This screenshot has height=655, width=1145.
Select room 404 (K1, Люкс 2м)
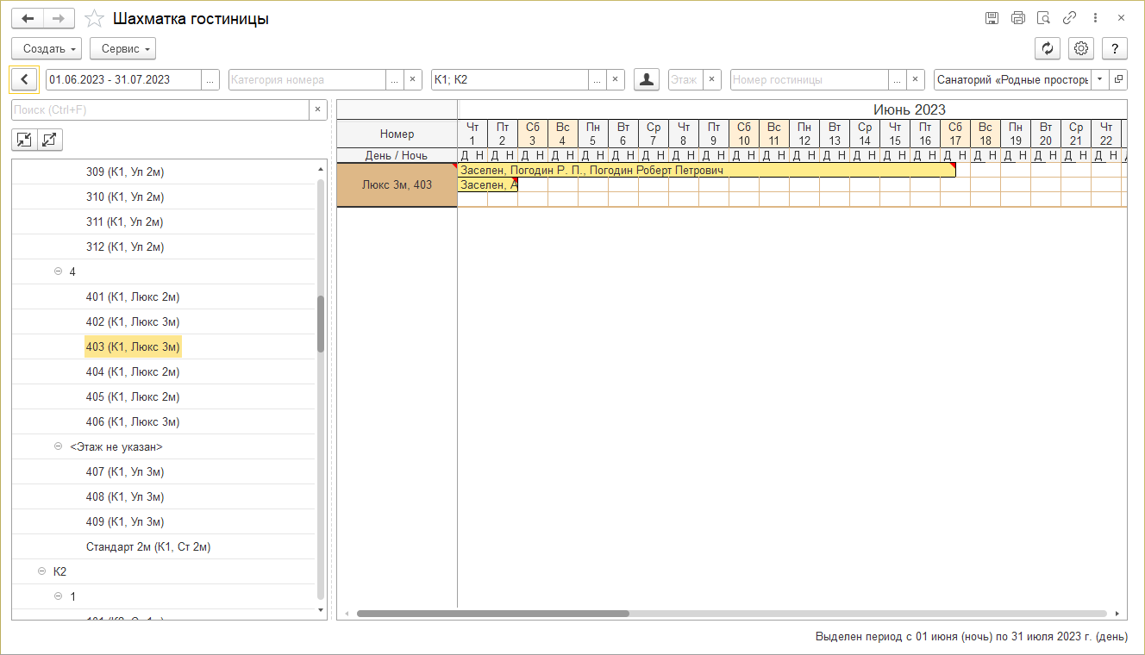(133, 371)
